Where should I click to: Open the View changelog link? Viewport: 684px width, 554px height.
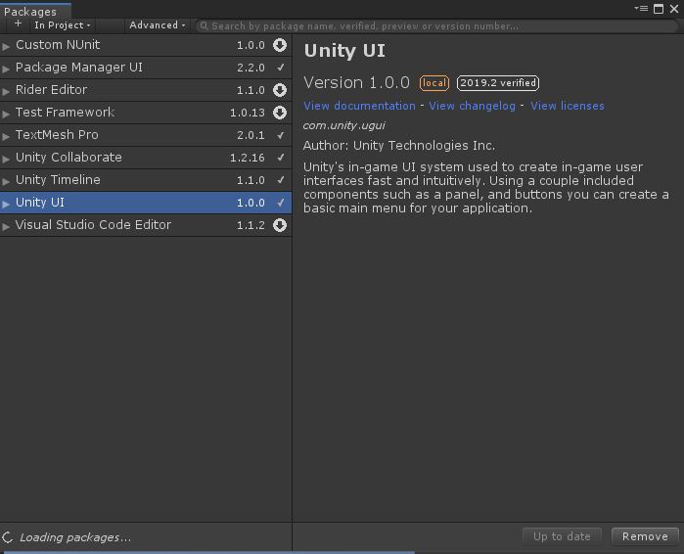472,106
